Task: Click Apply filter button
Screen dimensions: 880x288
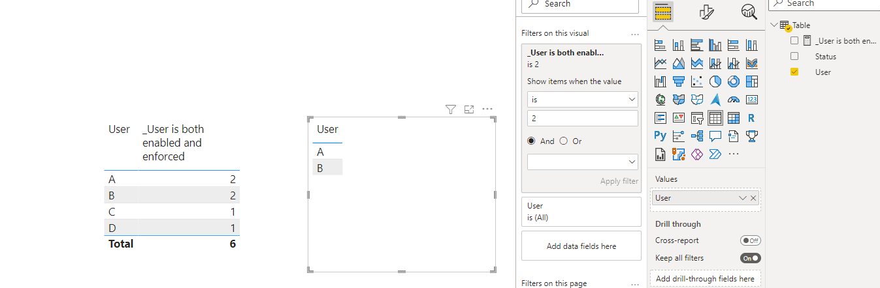Action: pyautogui.click(x=619, y=181)
